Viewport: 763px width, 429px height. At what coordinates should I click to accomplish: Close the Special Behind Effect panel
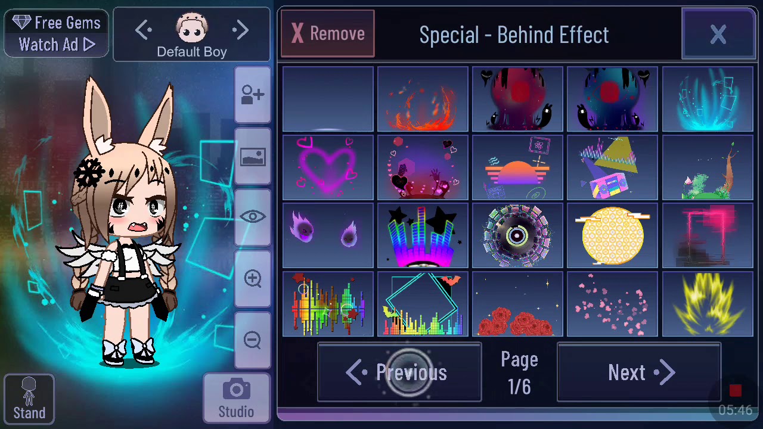pos(718,35)
